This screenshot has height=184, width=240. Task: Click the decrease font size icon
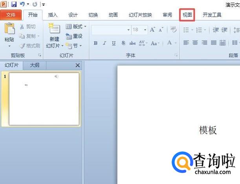point(161,30)
